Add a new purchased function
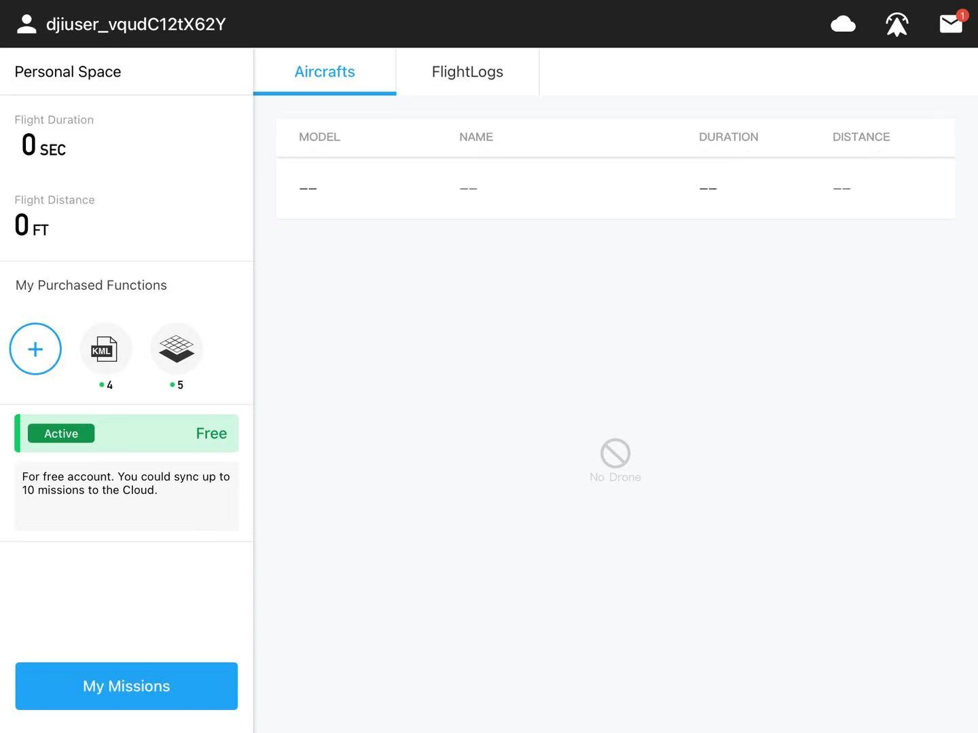Viewport: 978px width, 733px height. (x=35, y=349)
